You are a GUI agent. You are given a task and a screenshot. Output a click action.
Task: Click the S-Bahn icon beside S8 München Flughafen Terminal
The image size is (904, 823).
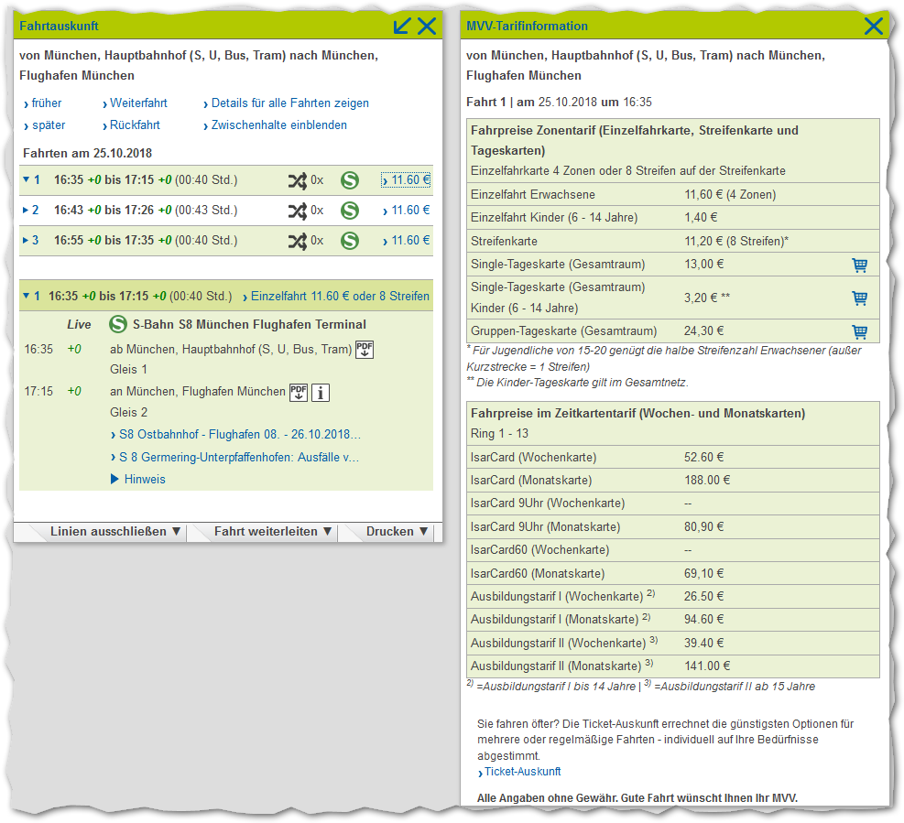tap(118, 324)
